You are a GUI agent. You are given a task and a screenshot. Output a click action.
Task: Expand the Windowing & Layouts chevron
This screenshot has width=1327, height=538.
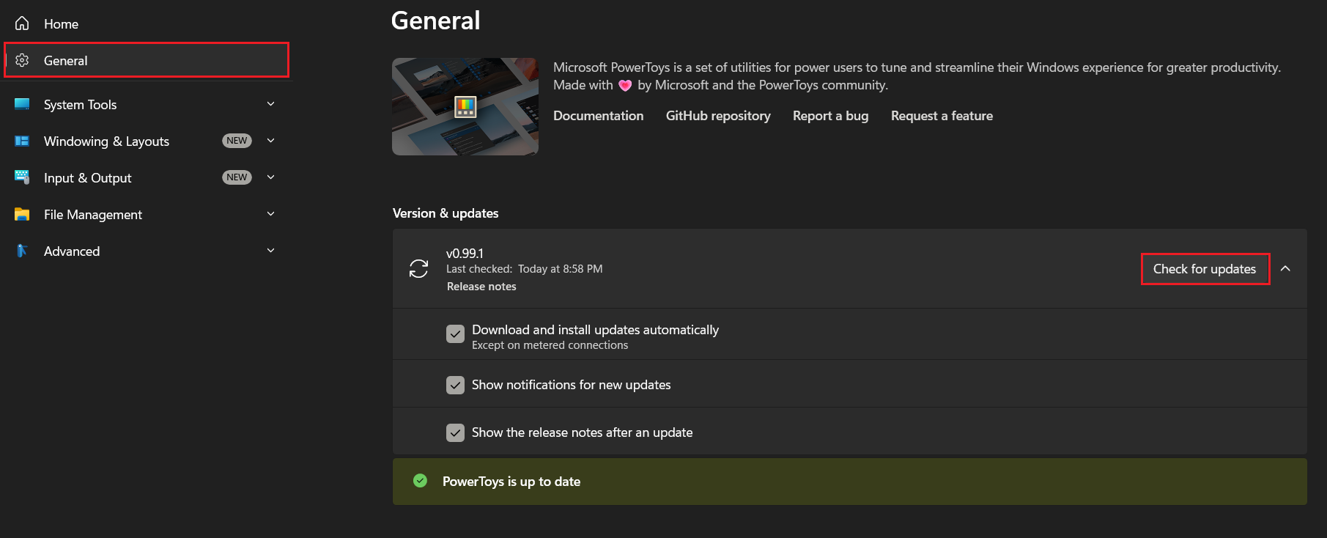270,141
